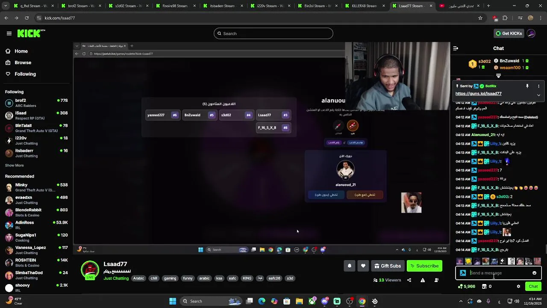Open recommended channel AdinRoss

click(x=36, y=225)
